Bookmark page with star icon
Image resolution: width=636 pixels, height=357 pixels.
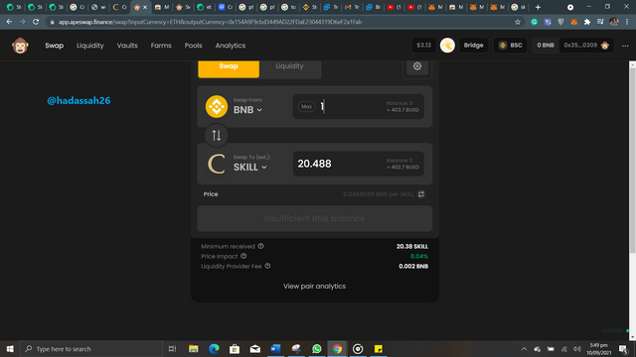(x=518, y=22)
